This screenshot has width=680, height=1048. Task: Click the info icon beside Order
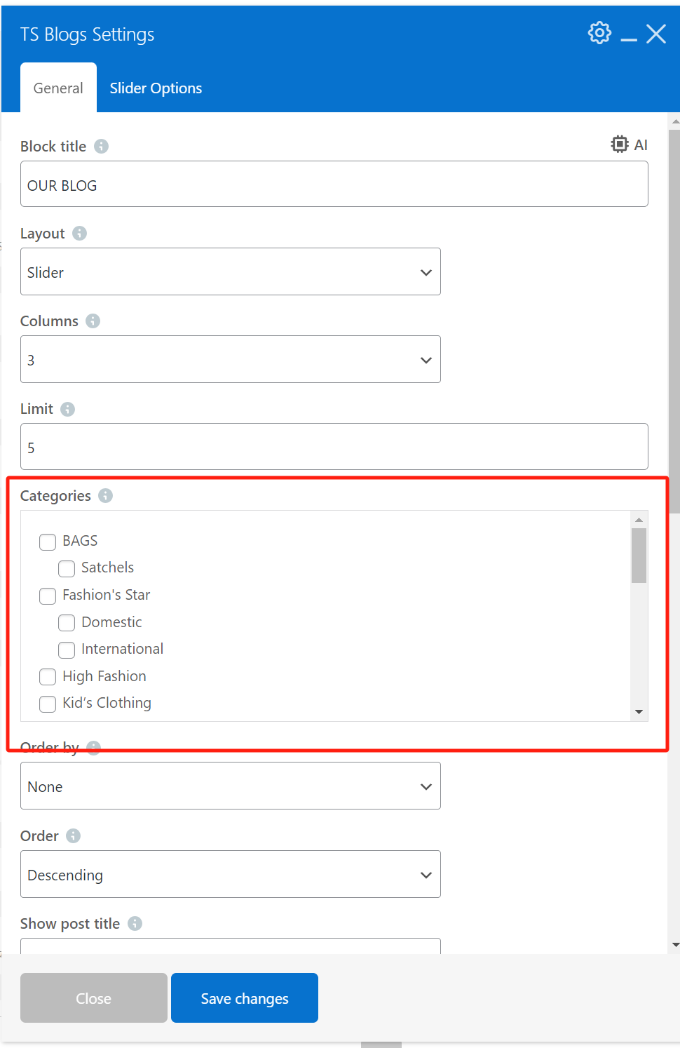click(73, 835)
